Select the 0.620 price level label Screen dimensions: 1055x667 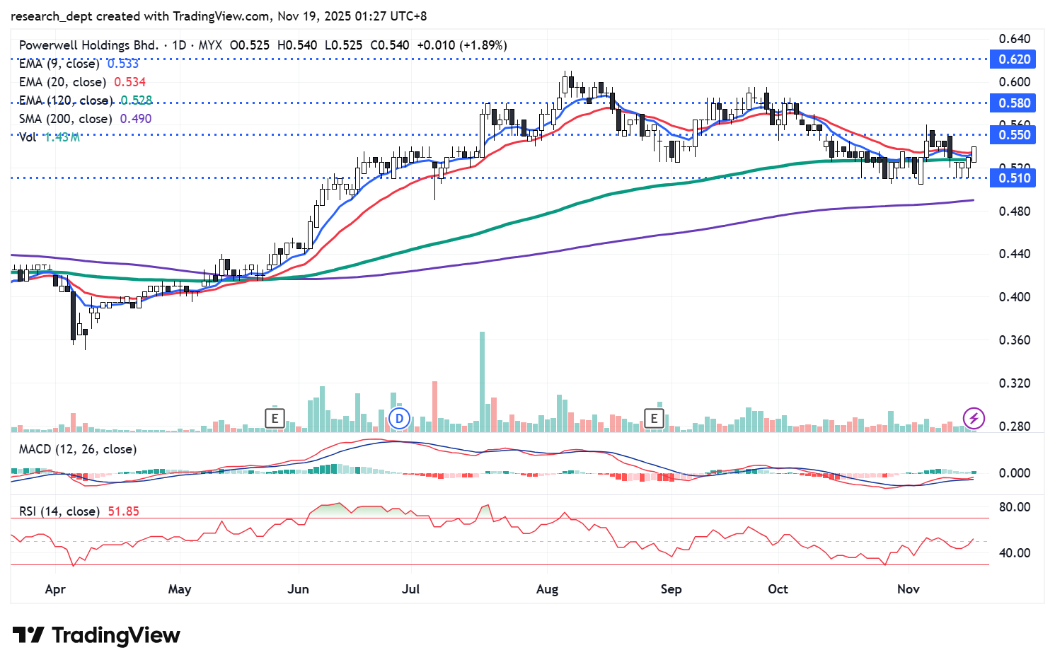[x=1014, y=59]
